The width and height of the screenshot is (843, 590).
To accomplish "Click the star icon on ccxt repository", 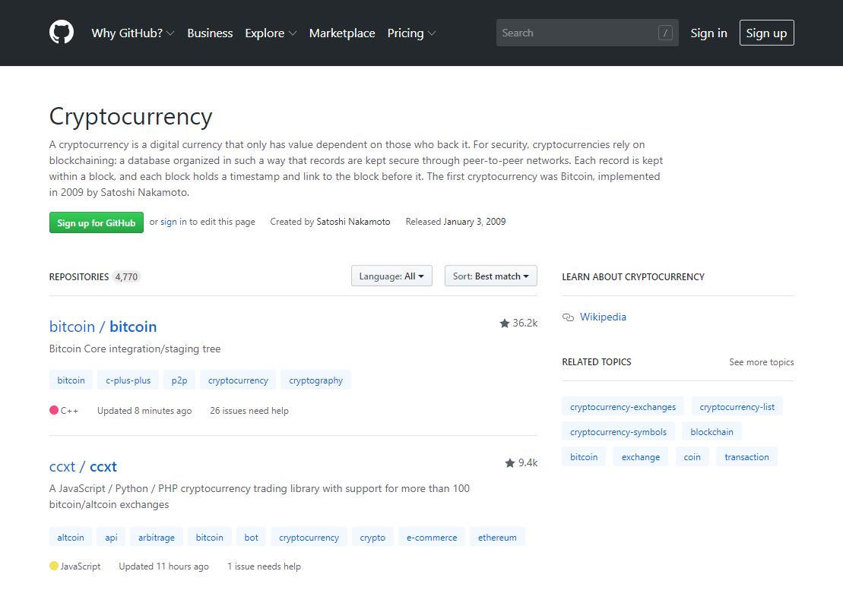I will pyautogui.click(x=509, y=462).
